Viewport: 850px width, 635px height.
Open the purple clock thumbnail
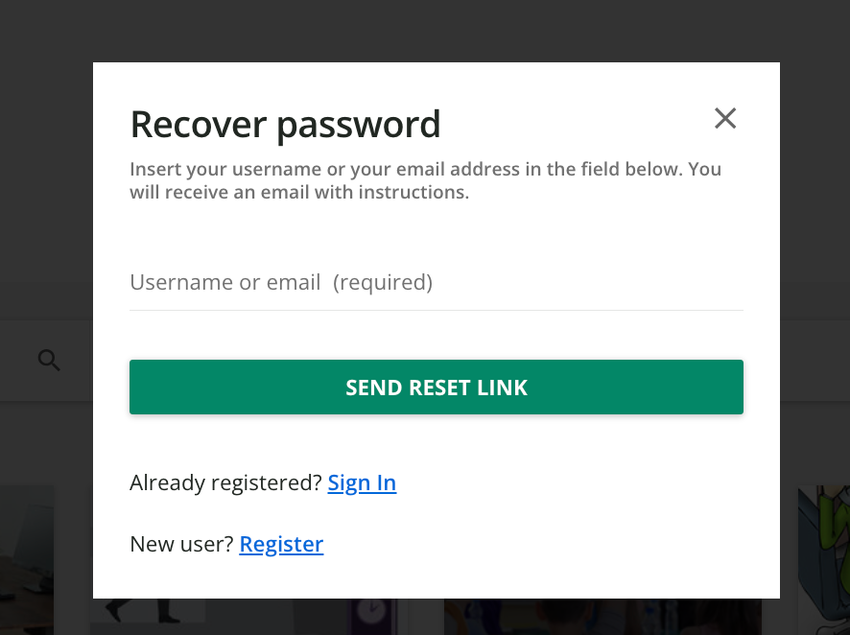[369, 616]
